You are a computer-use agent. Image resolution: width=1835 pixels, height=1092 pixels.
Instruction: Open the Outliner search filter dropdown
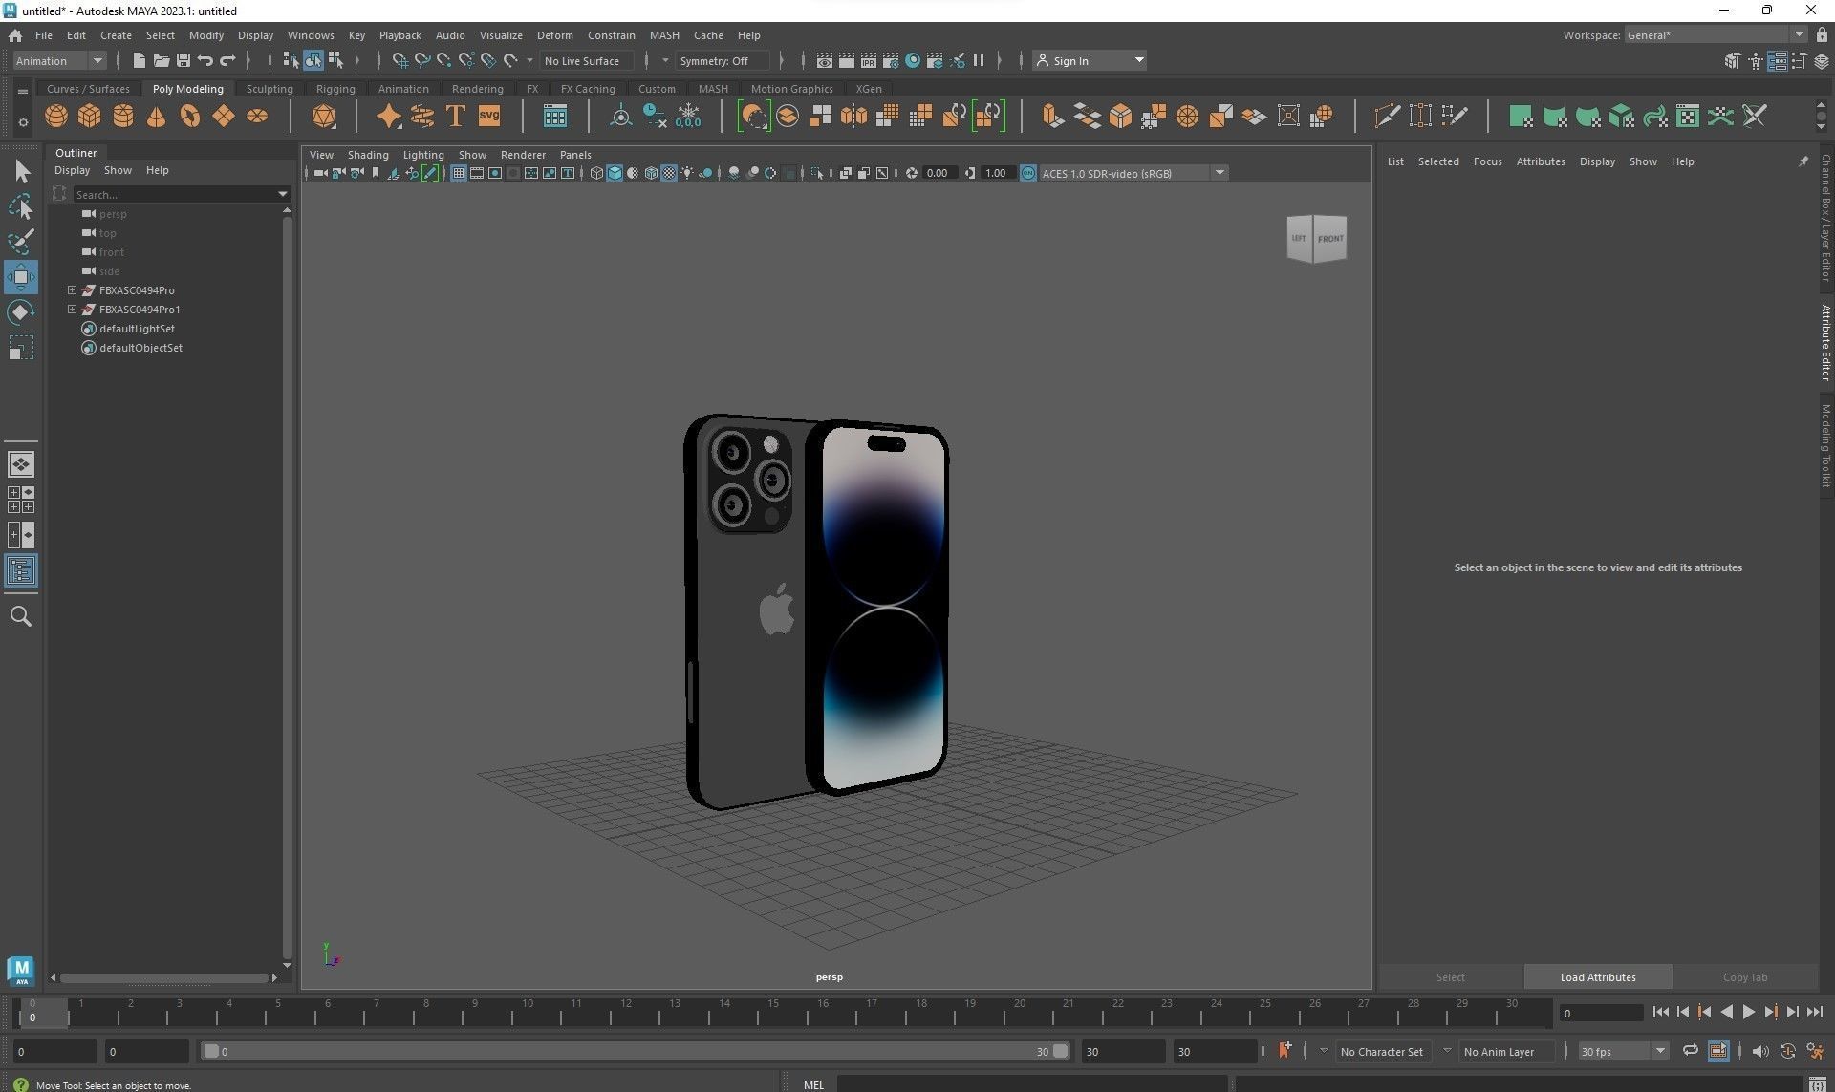283,194
